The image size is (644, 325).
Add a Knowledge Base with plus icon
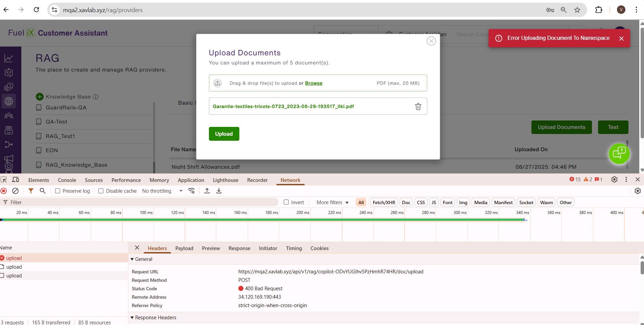(x=40, y=97)
